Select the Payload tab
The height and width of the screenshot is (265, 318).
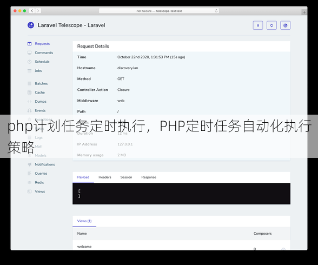(x=83, y=177)
